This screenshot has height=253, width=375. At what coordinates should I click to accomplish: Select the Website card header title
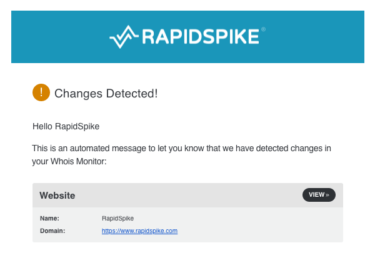pyautogui.click(x=57, y=196)
